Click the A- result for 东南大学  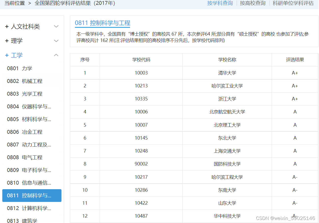(295, 190)
